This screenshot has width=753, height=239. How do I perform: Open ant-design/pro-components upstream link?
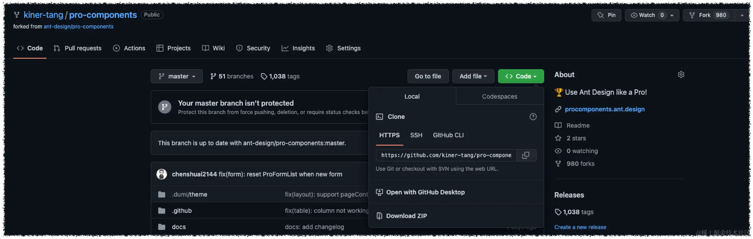point(78,26)
